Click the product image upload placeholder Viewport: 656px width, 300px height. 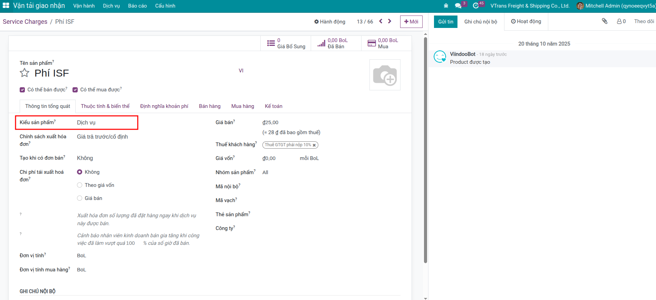pos(385,75)
